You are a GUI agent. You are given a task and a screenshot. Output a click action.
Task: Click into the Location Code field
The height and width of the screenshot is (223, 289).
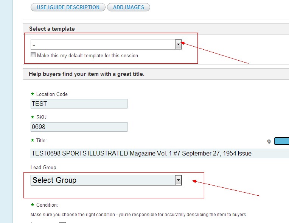[79, 104]
